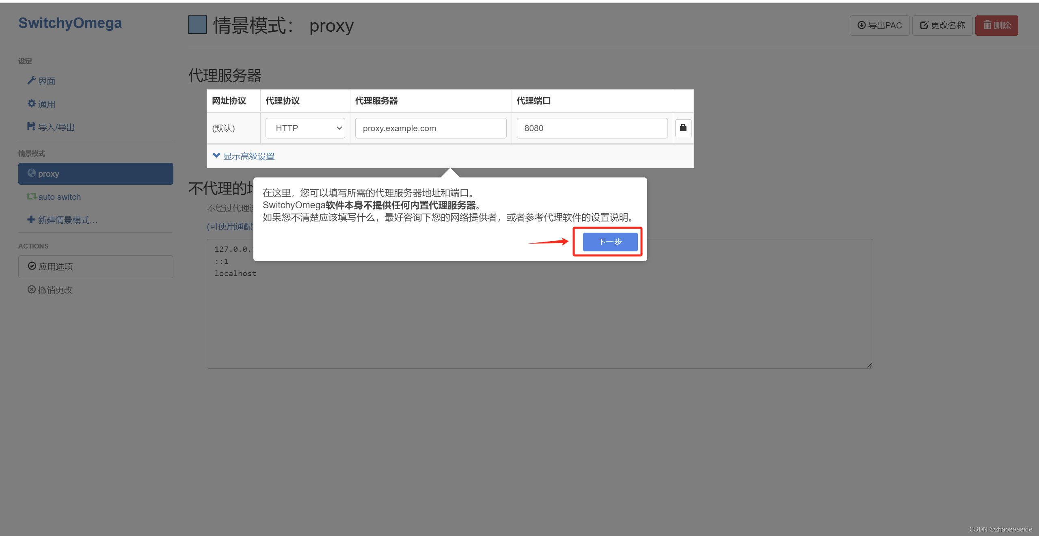The image size is (1039, 536).
Task: Click the delete red icon
Action: (x=998, y=25)
